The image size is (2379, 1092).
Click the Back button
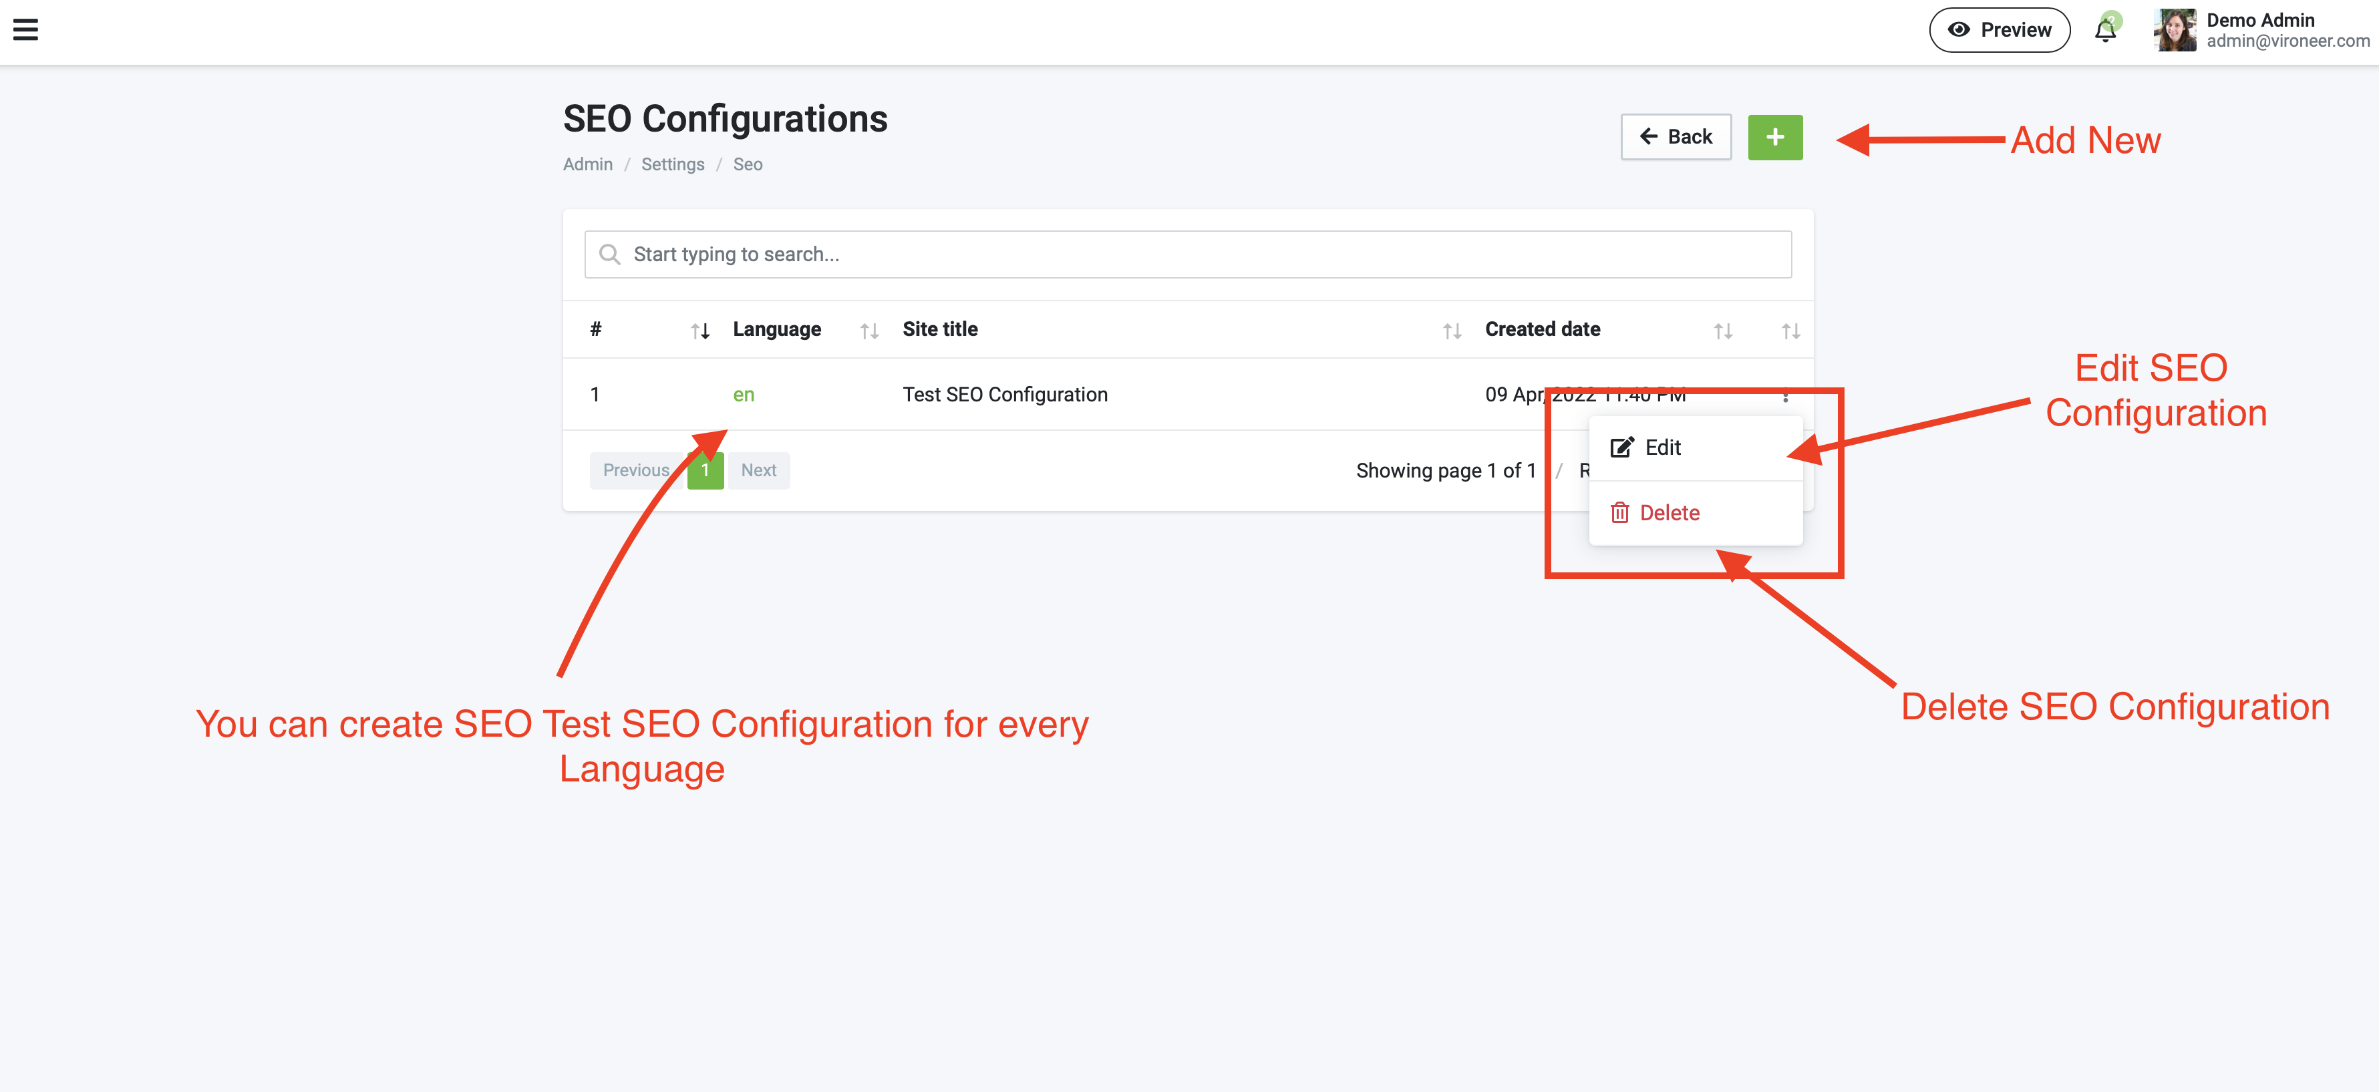click(x=1676, y=138)
